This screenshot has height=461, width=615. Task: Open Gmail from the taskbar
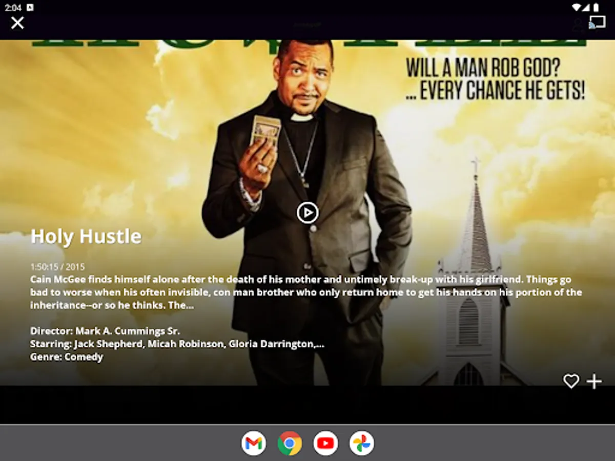(254, 443)
